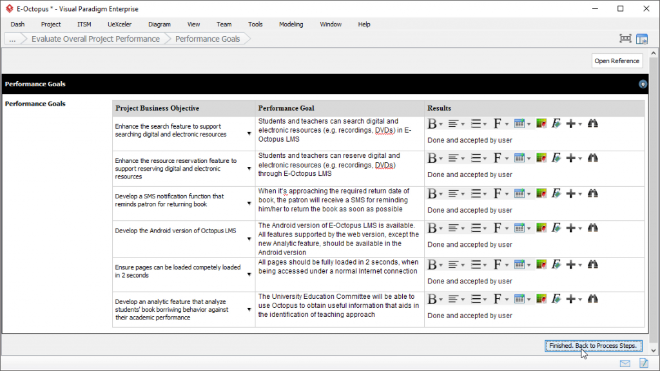
Task: Expand the dropdown for the SMS notification objective
Action: click(249, 204)
